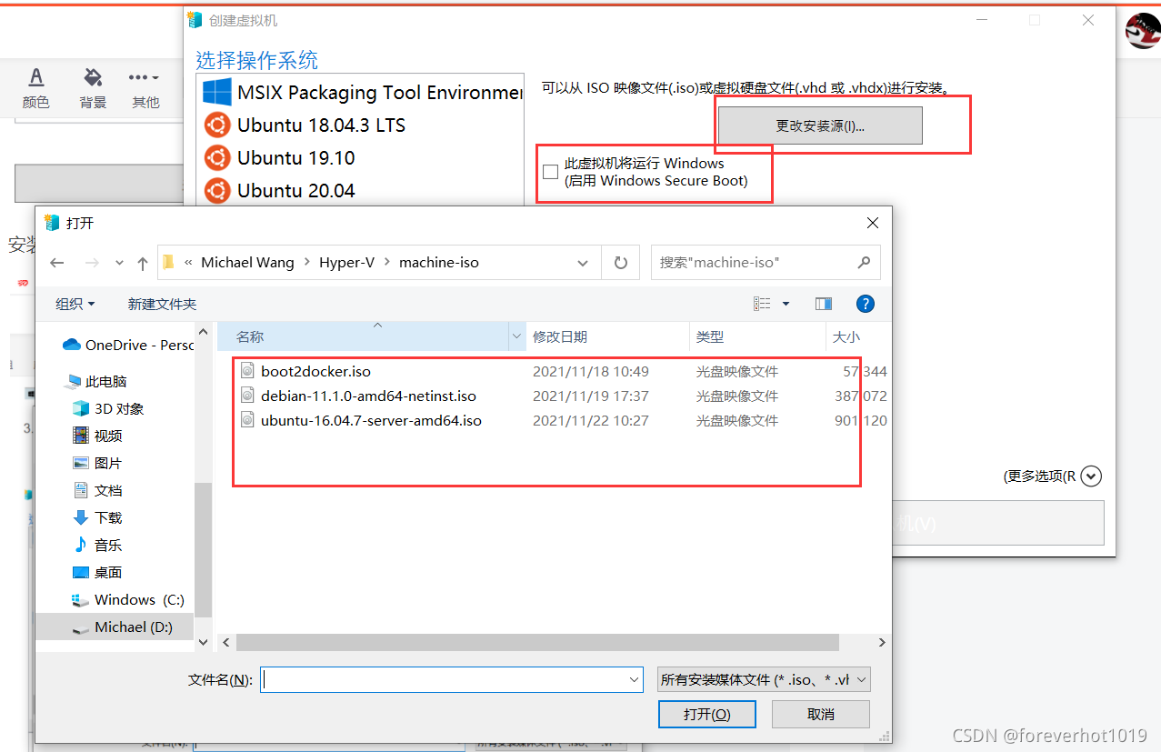This screenshot has height=752, width=1161.
Task: Open 音乐 folder in the sidebar
Action: (x=97, y=546)
